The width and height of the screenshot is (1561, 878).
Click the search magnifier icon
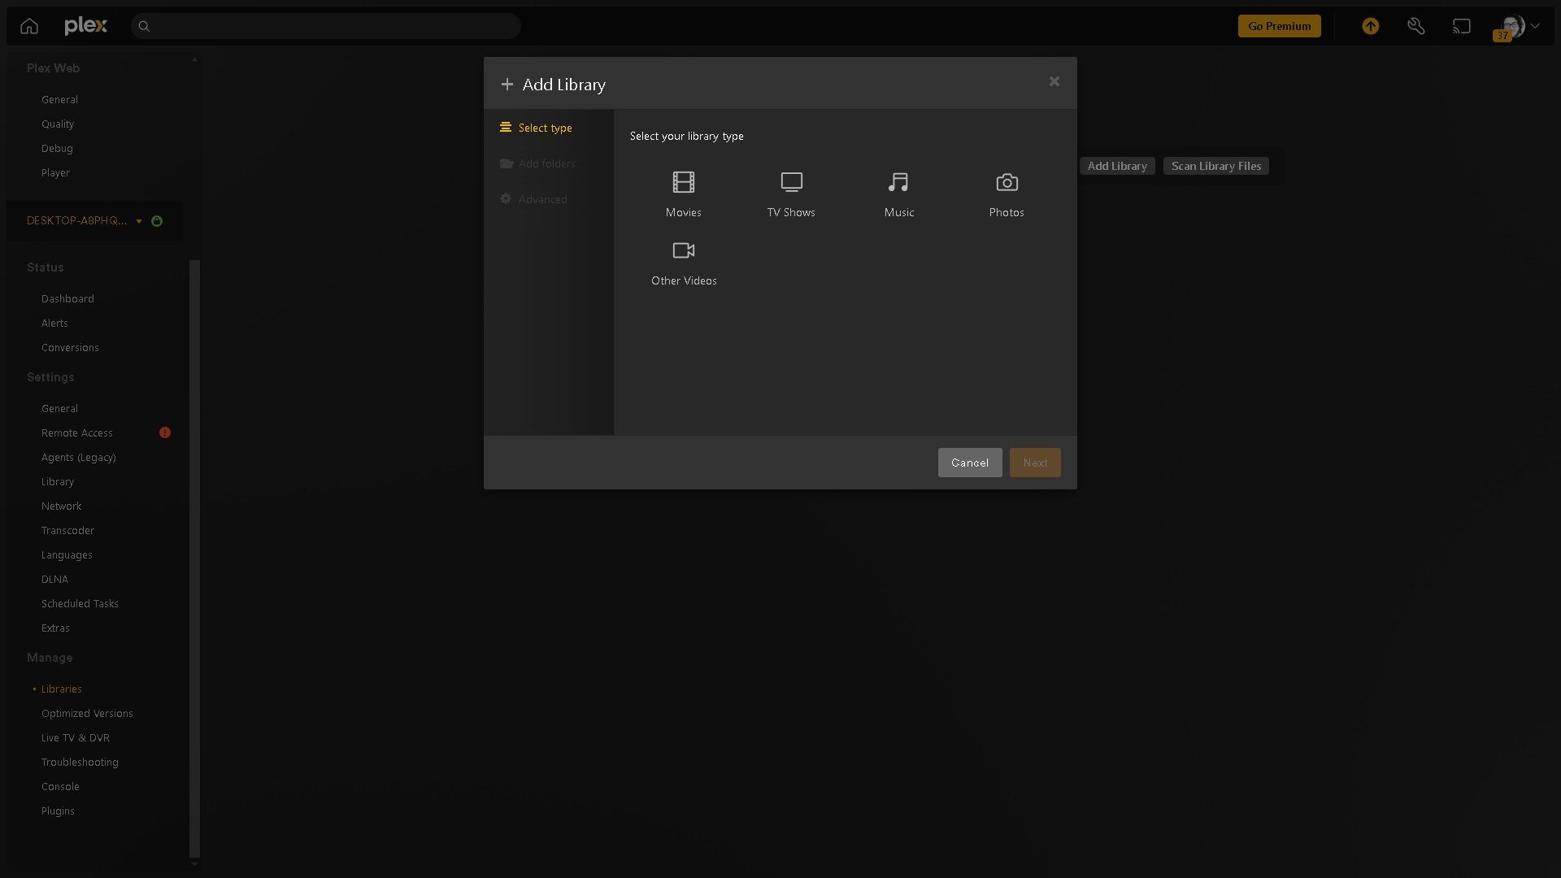pyautogui.click(x=144, y=26)
